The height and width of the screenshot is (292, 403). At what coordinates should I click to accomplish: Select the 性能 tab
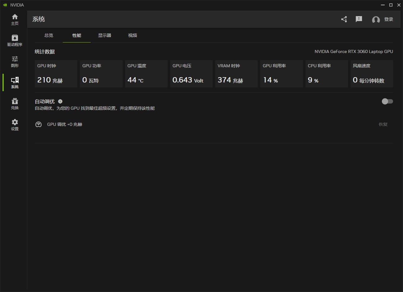77,35
